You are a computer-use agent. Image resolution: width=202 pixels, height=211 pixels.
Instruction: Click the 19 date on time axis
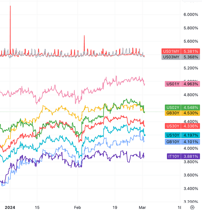pos(115,207)
